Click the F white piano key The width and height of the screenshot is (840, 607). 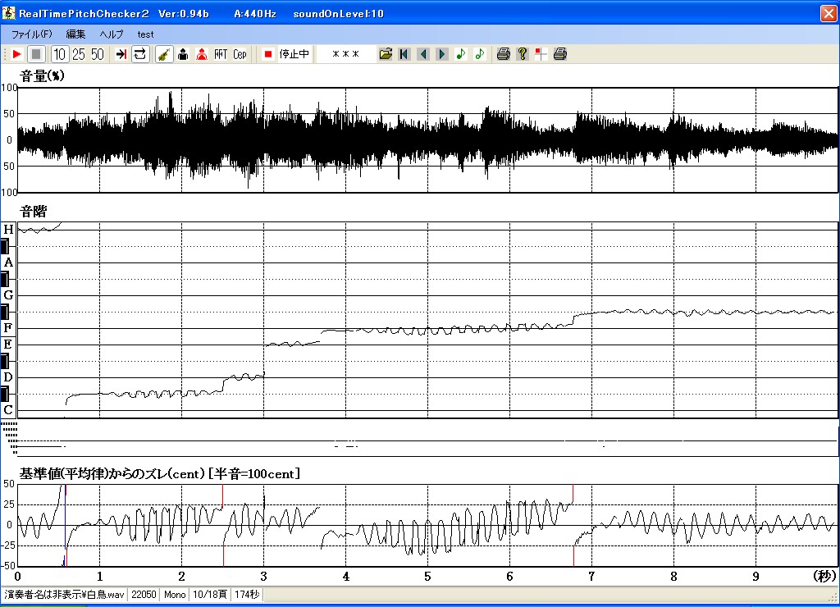click(x=8, y=328)
